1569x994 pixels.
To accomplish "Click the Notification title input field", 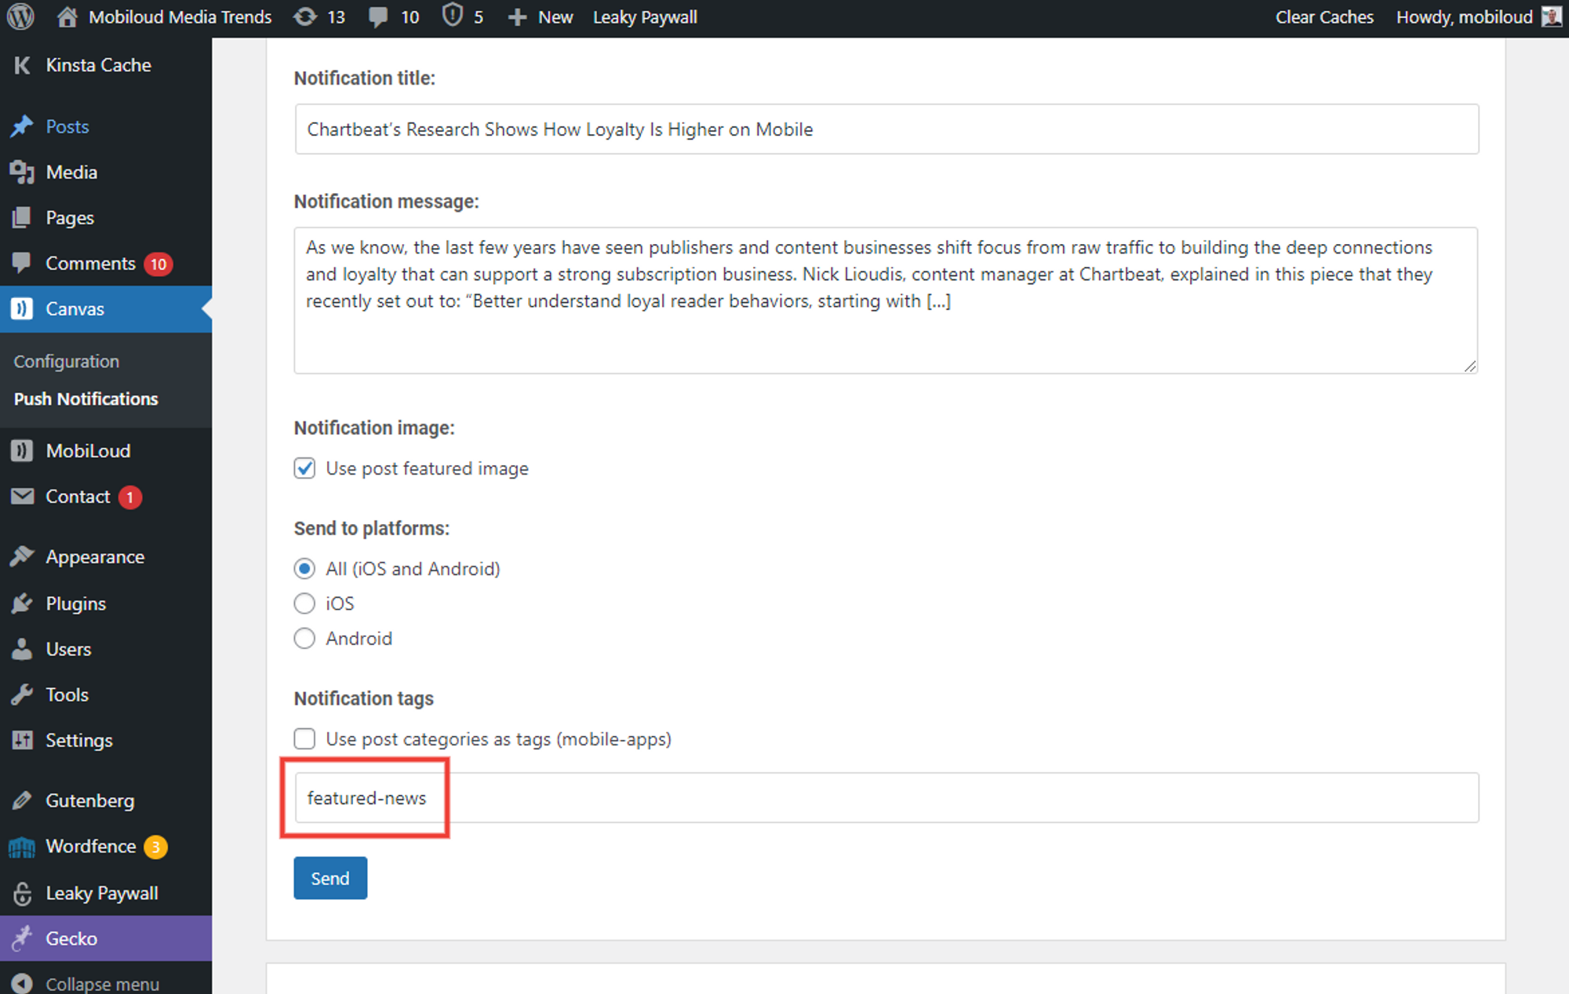I will click(x=886, y=129).
